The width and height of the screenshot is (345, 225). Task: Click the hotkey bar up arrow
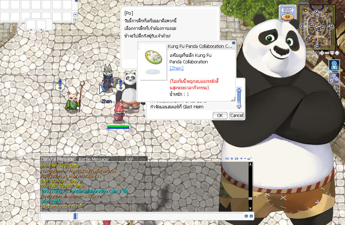click(75, 14)
